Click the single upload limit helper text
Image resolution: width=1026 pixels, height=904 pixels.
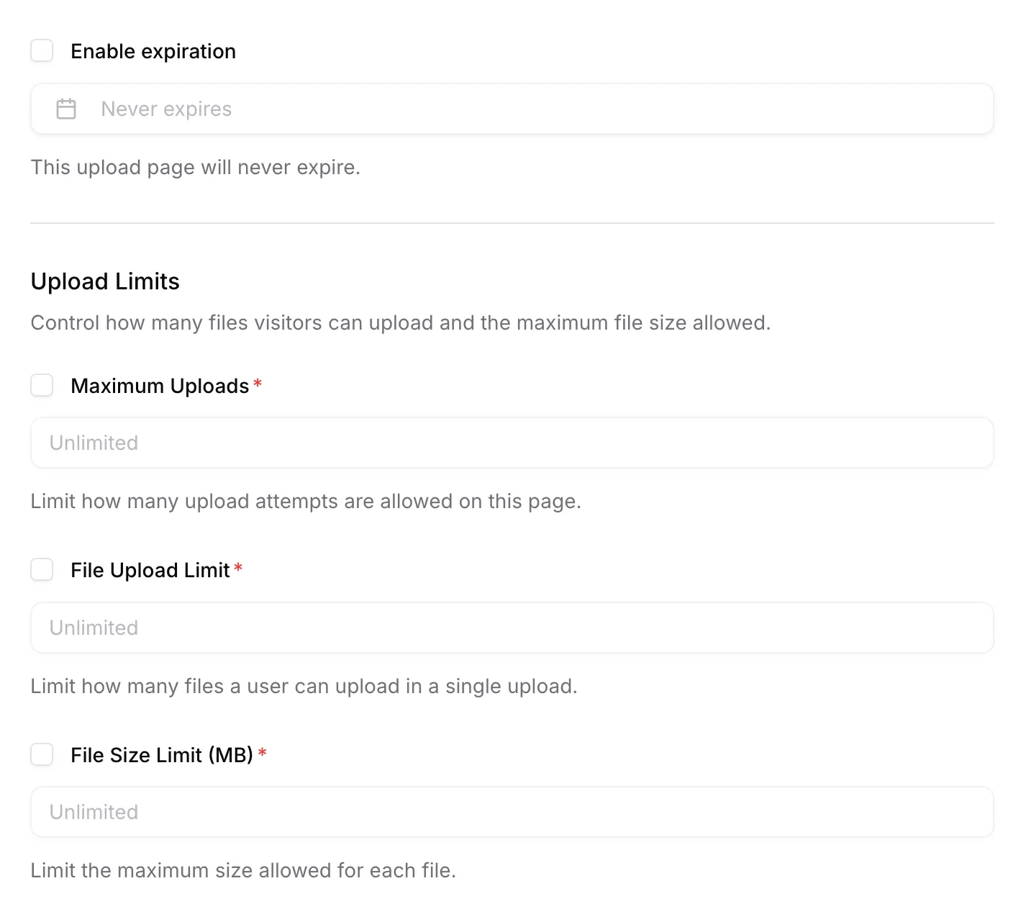(x=304, y=686)
